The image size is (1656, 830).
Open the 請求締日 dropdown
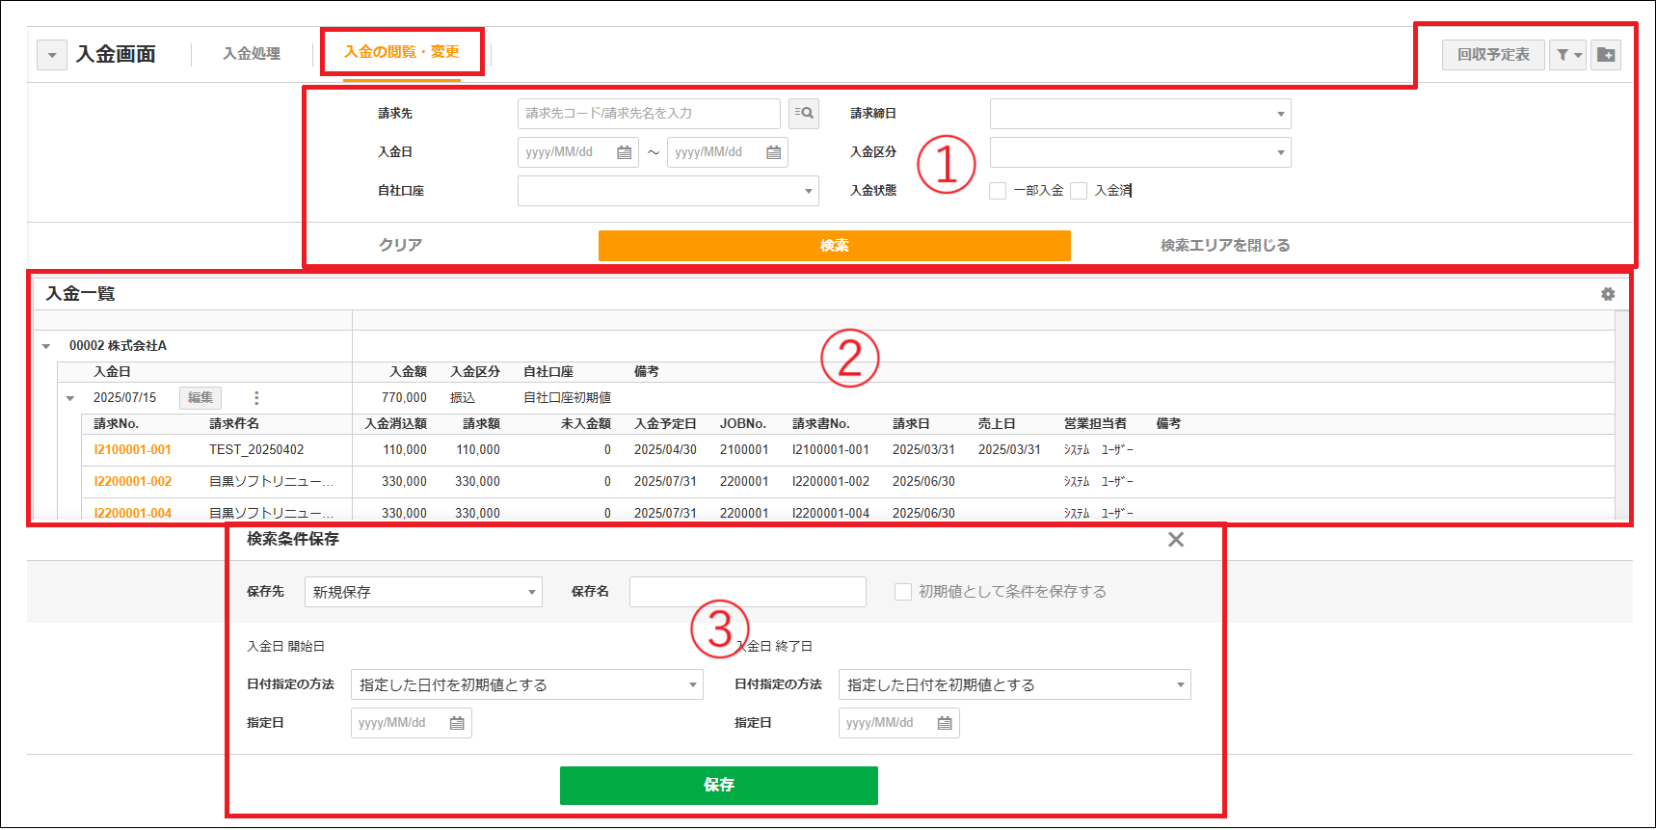(x=1139, y=114)
